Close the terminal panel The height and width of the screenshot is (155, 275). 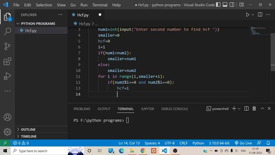269,108
